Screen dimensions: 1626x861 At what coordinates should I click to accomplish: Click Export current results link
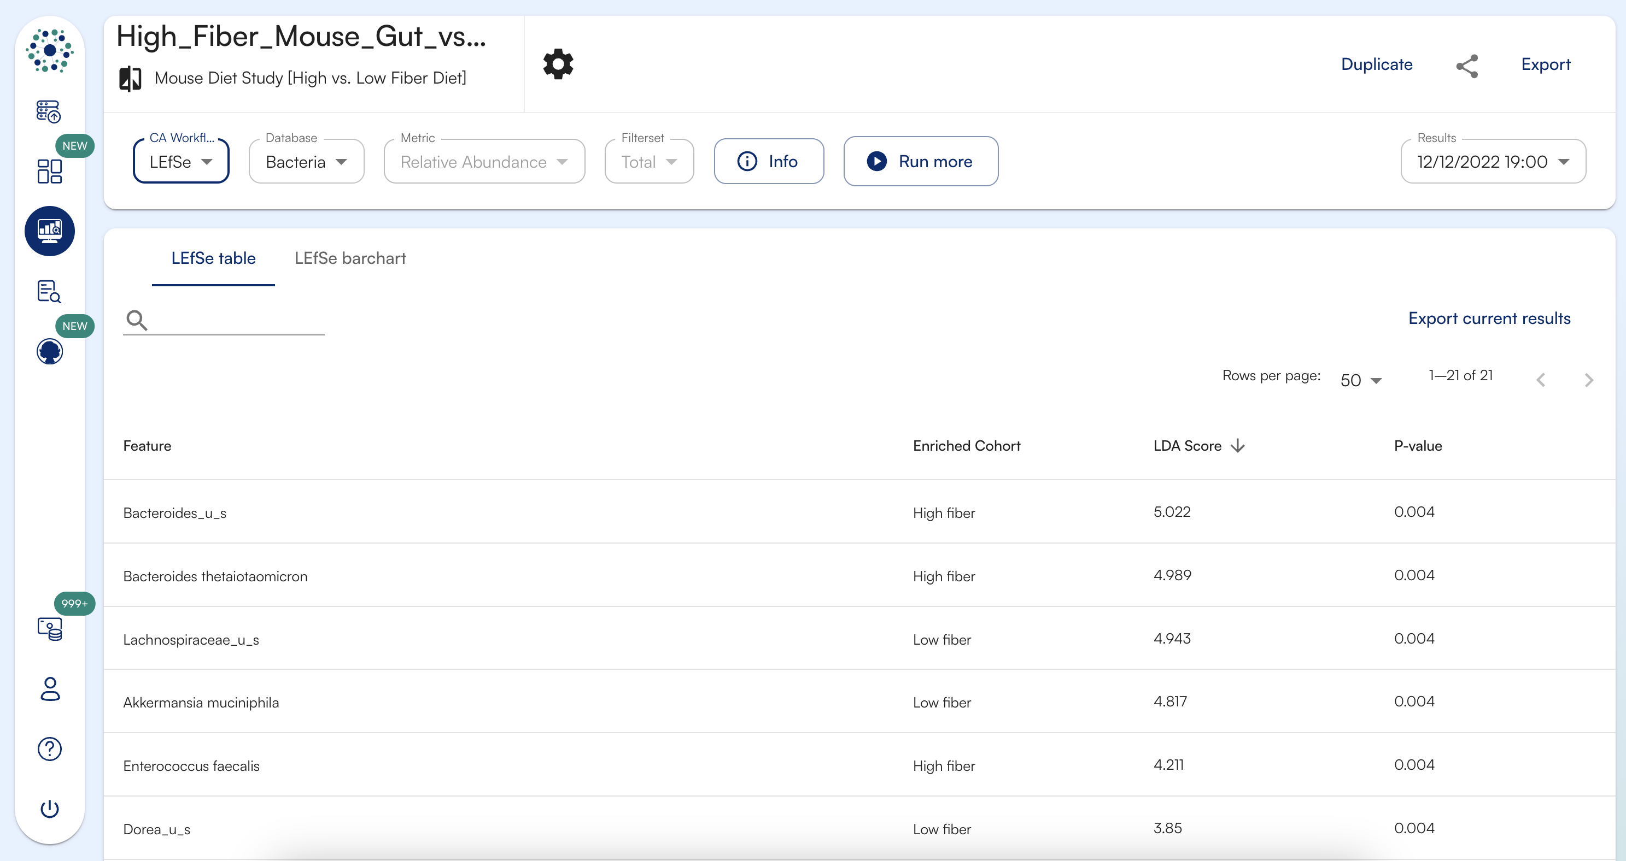tap(1489, 319)
